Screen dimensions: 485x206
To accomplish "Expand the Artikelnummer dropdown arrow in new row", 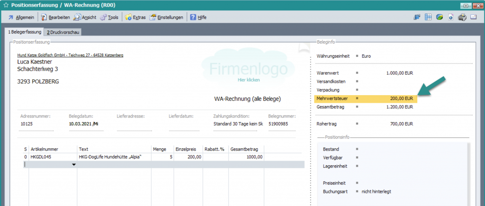I will point(74,164).
